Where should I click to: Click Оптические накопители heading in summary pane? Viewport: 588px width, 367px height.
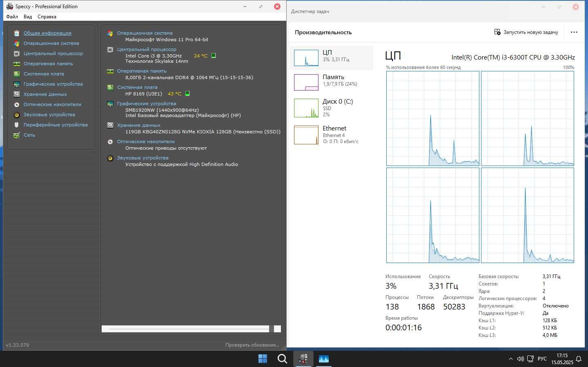tap(146, 141)
